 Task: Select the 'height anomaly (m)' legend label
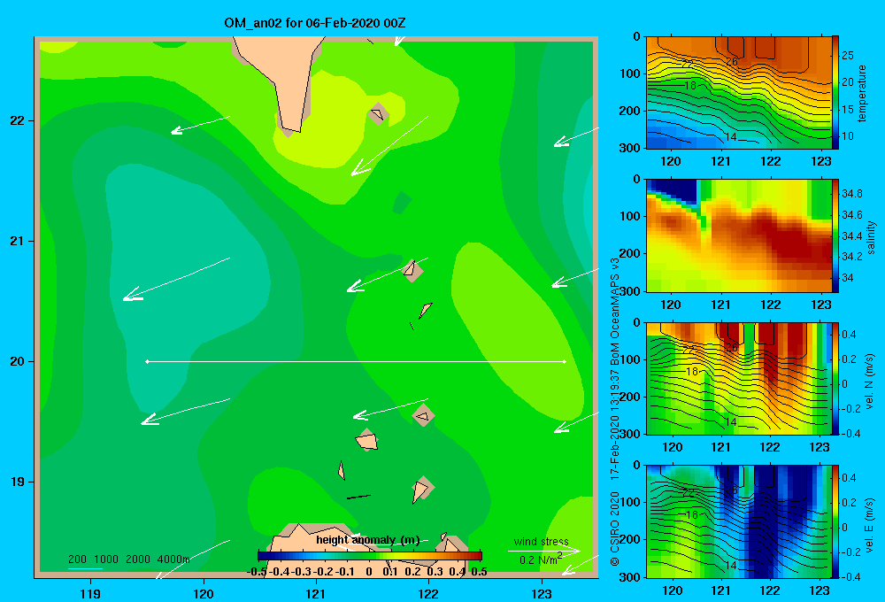[368, 540]
